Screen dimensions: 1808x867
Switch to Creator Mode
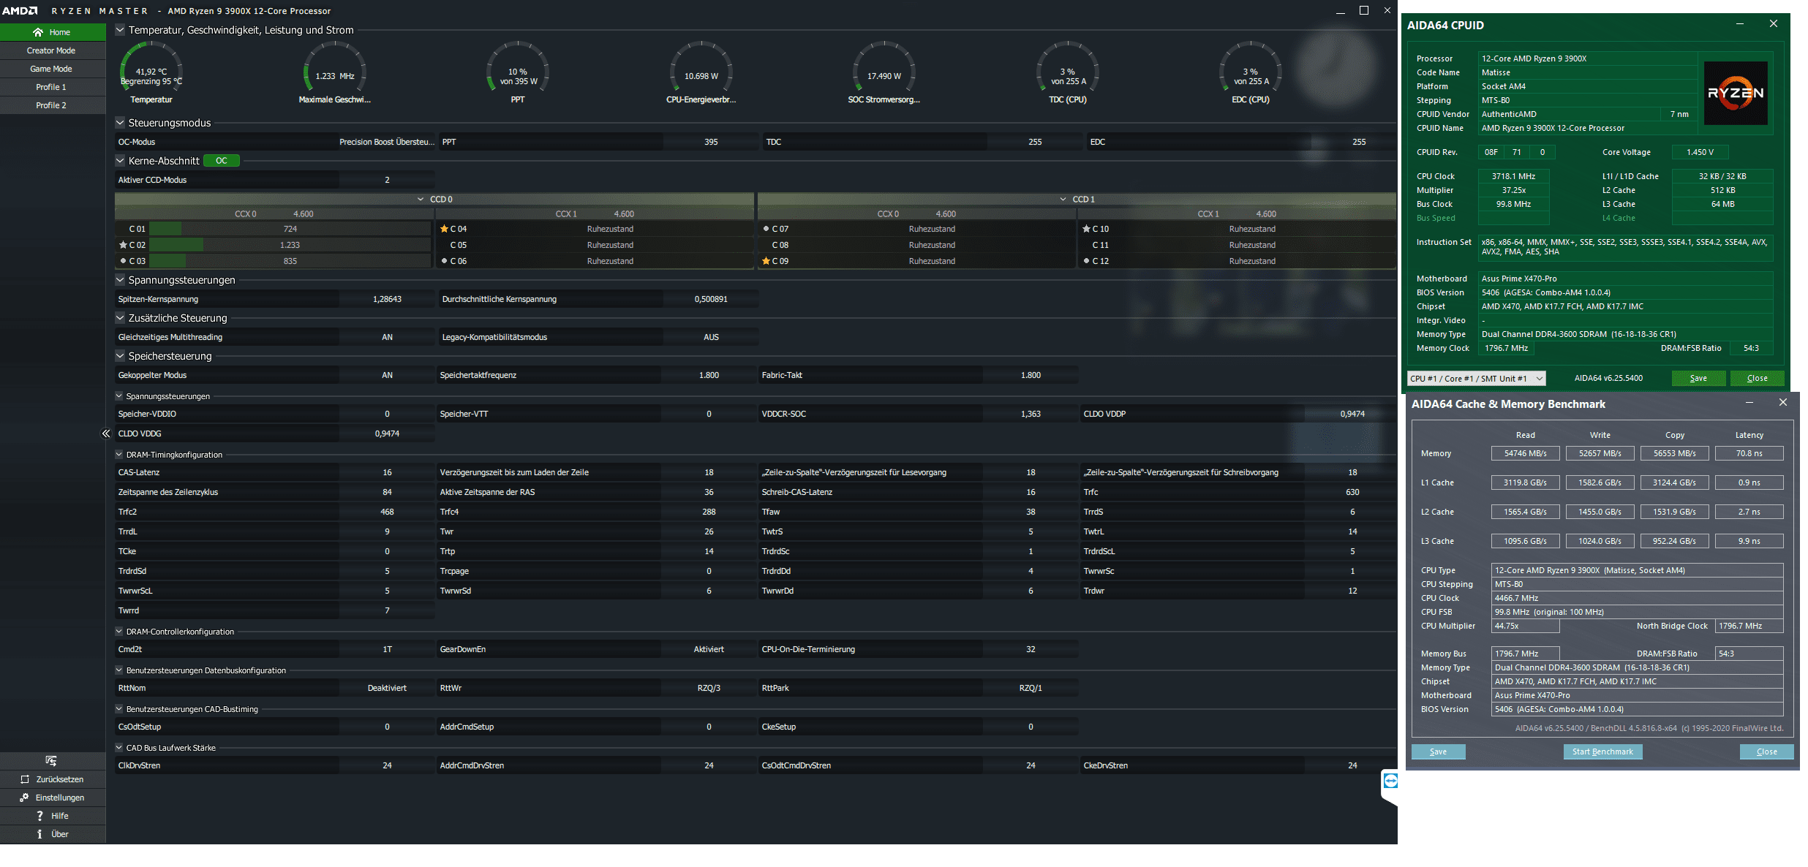[51, 50]
